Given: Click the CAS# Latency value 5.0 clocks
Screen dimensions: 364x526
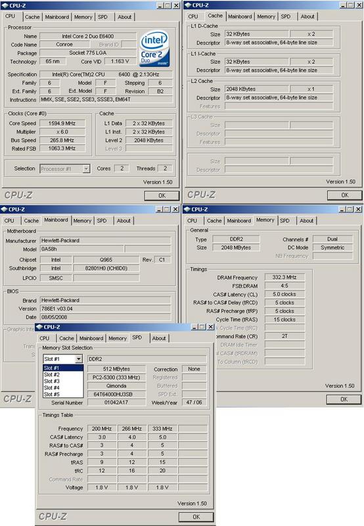Looking at the screenshot, I should tap(284, 294).
